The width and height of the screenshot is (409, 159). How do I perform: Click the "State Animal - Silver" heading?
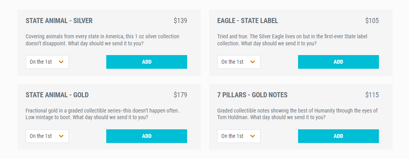pyautogui.click(x=59, y=21)
